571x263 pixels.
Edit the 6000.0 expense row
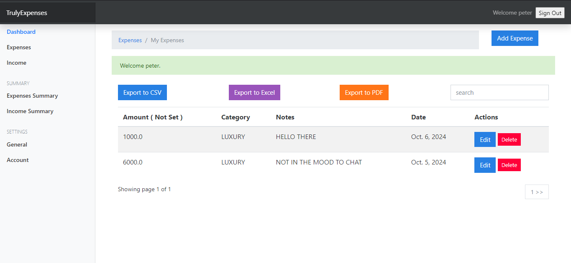click(485, 165)
